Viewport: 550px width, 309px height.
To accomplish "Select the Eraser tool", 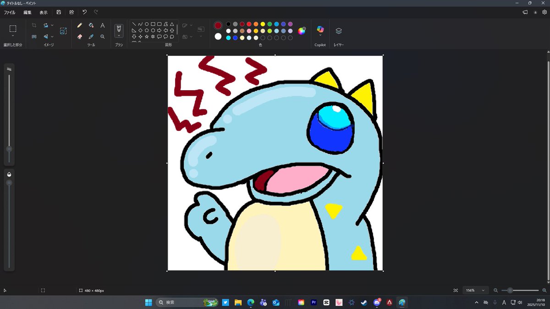I will tap(80, 37).
